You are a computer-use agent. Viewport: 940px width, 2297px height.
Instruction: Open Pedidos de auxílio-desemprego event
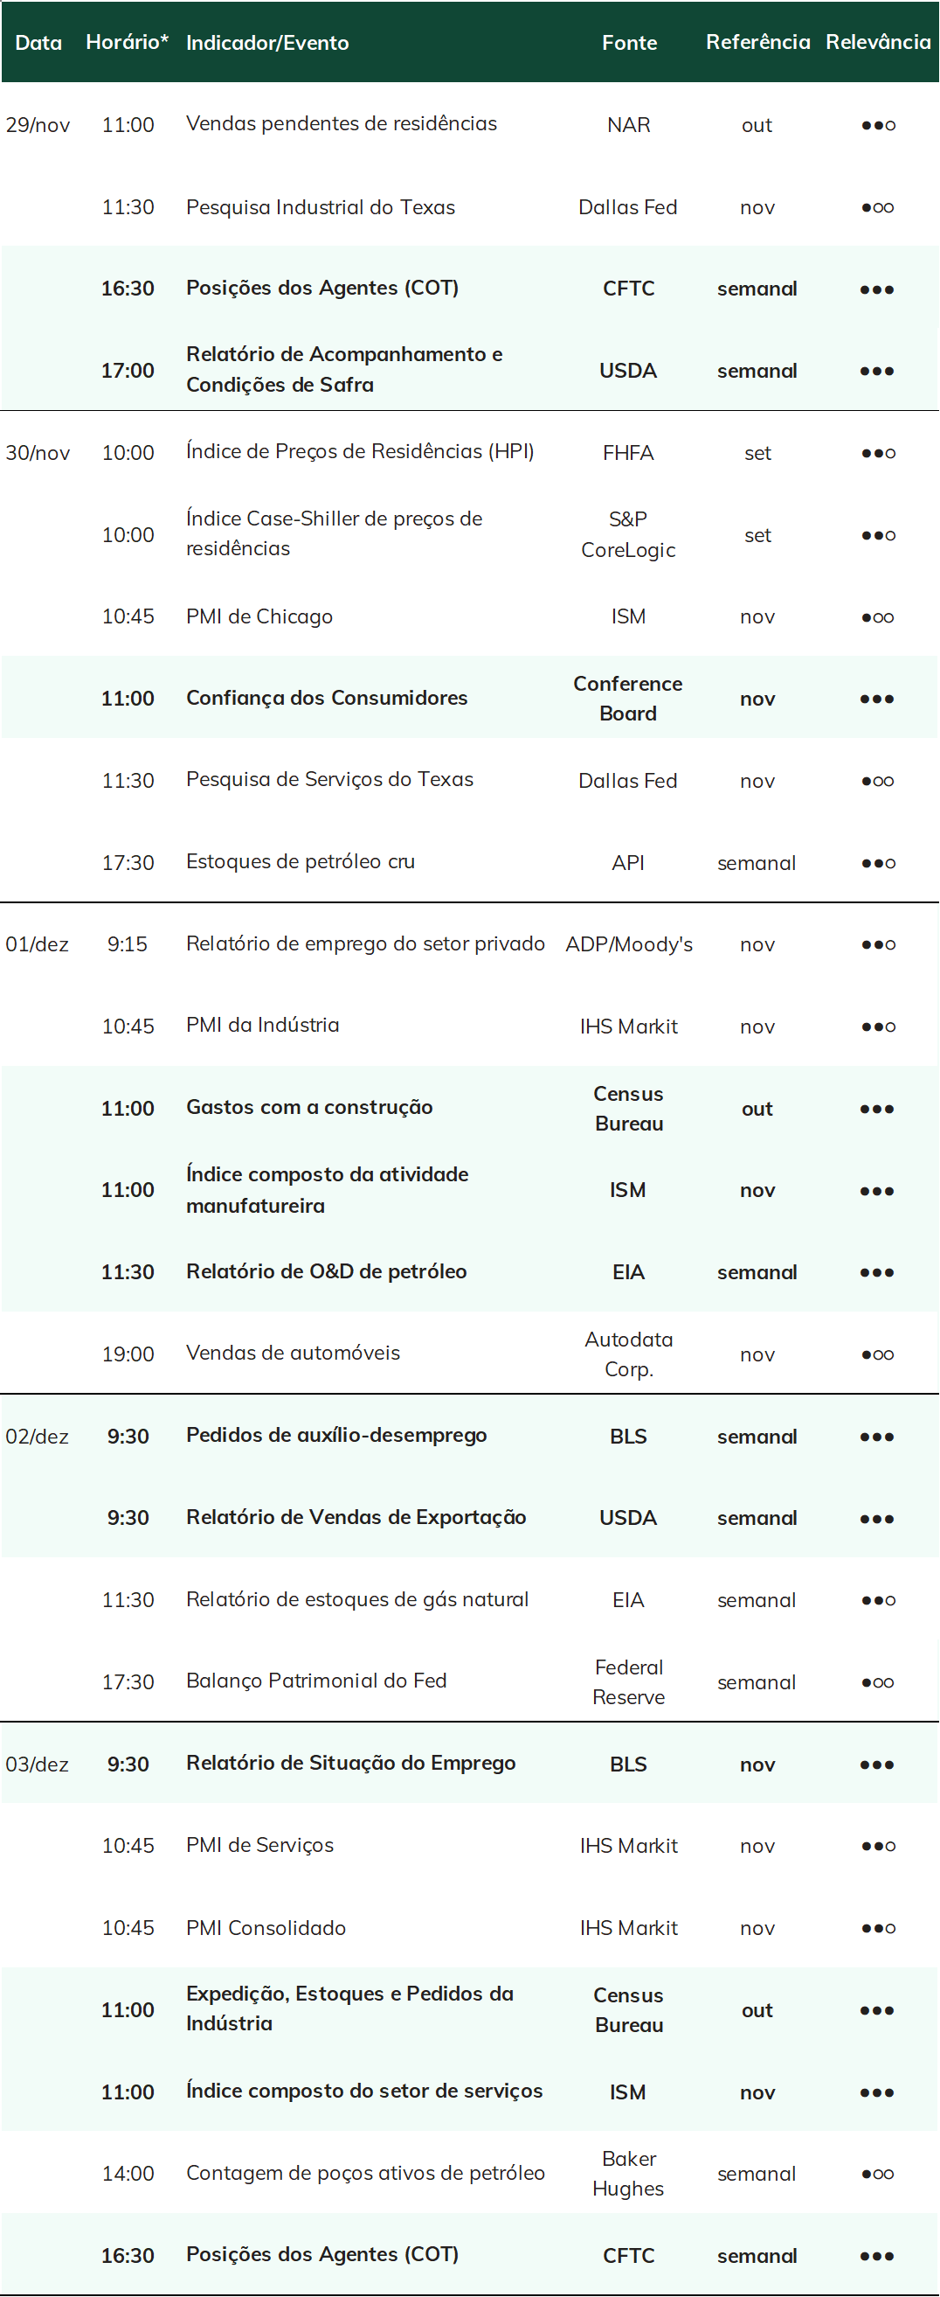337,1435
